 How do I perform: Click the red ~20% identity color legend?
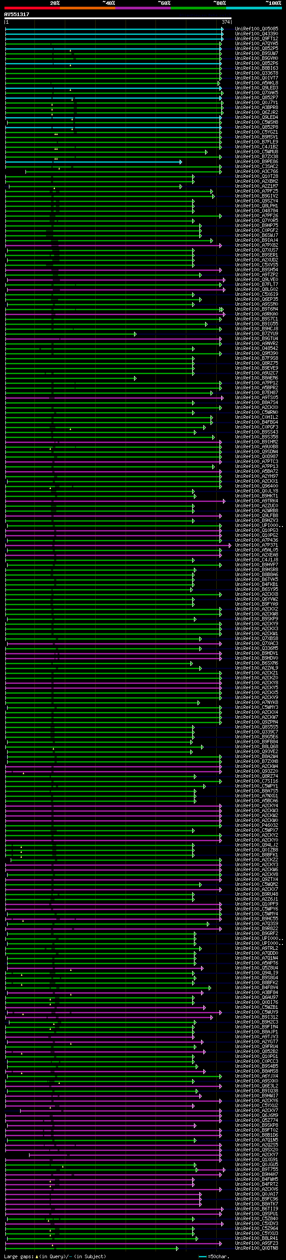pyautogui.click(x=32, y=8)
